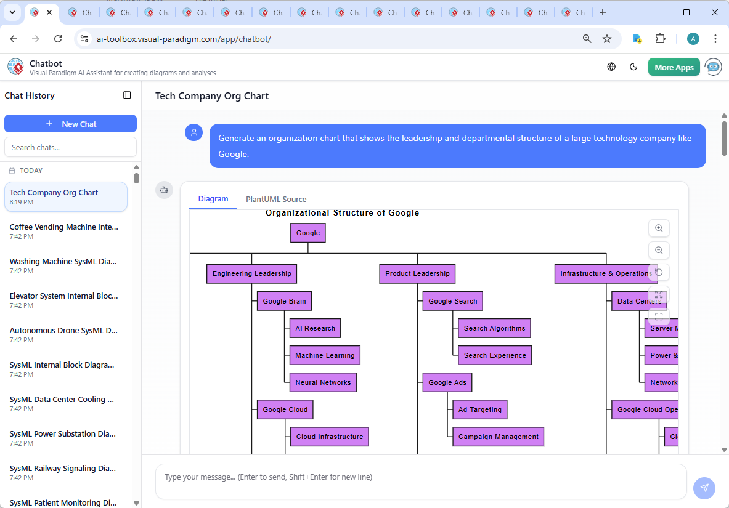Switch to the PlantUML Source tab
The width and height of the screenshot is (729, 508).
pos(276,199)
